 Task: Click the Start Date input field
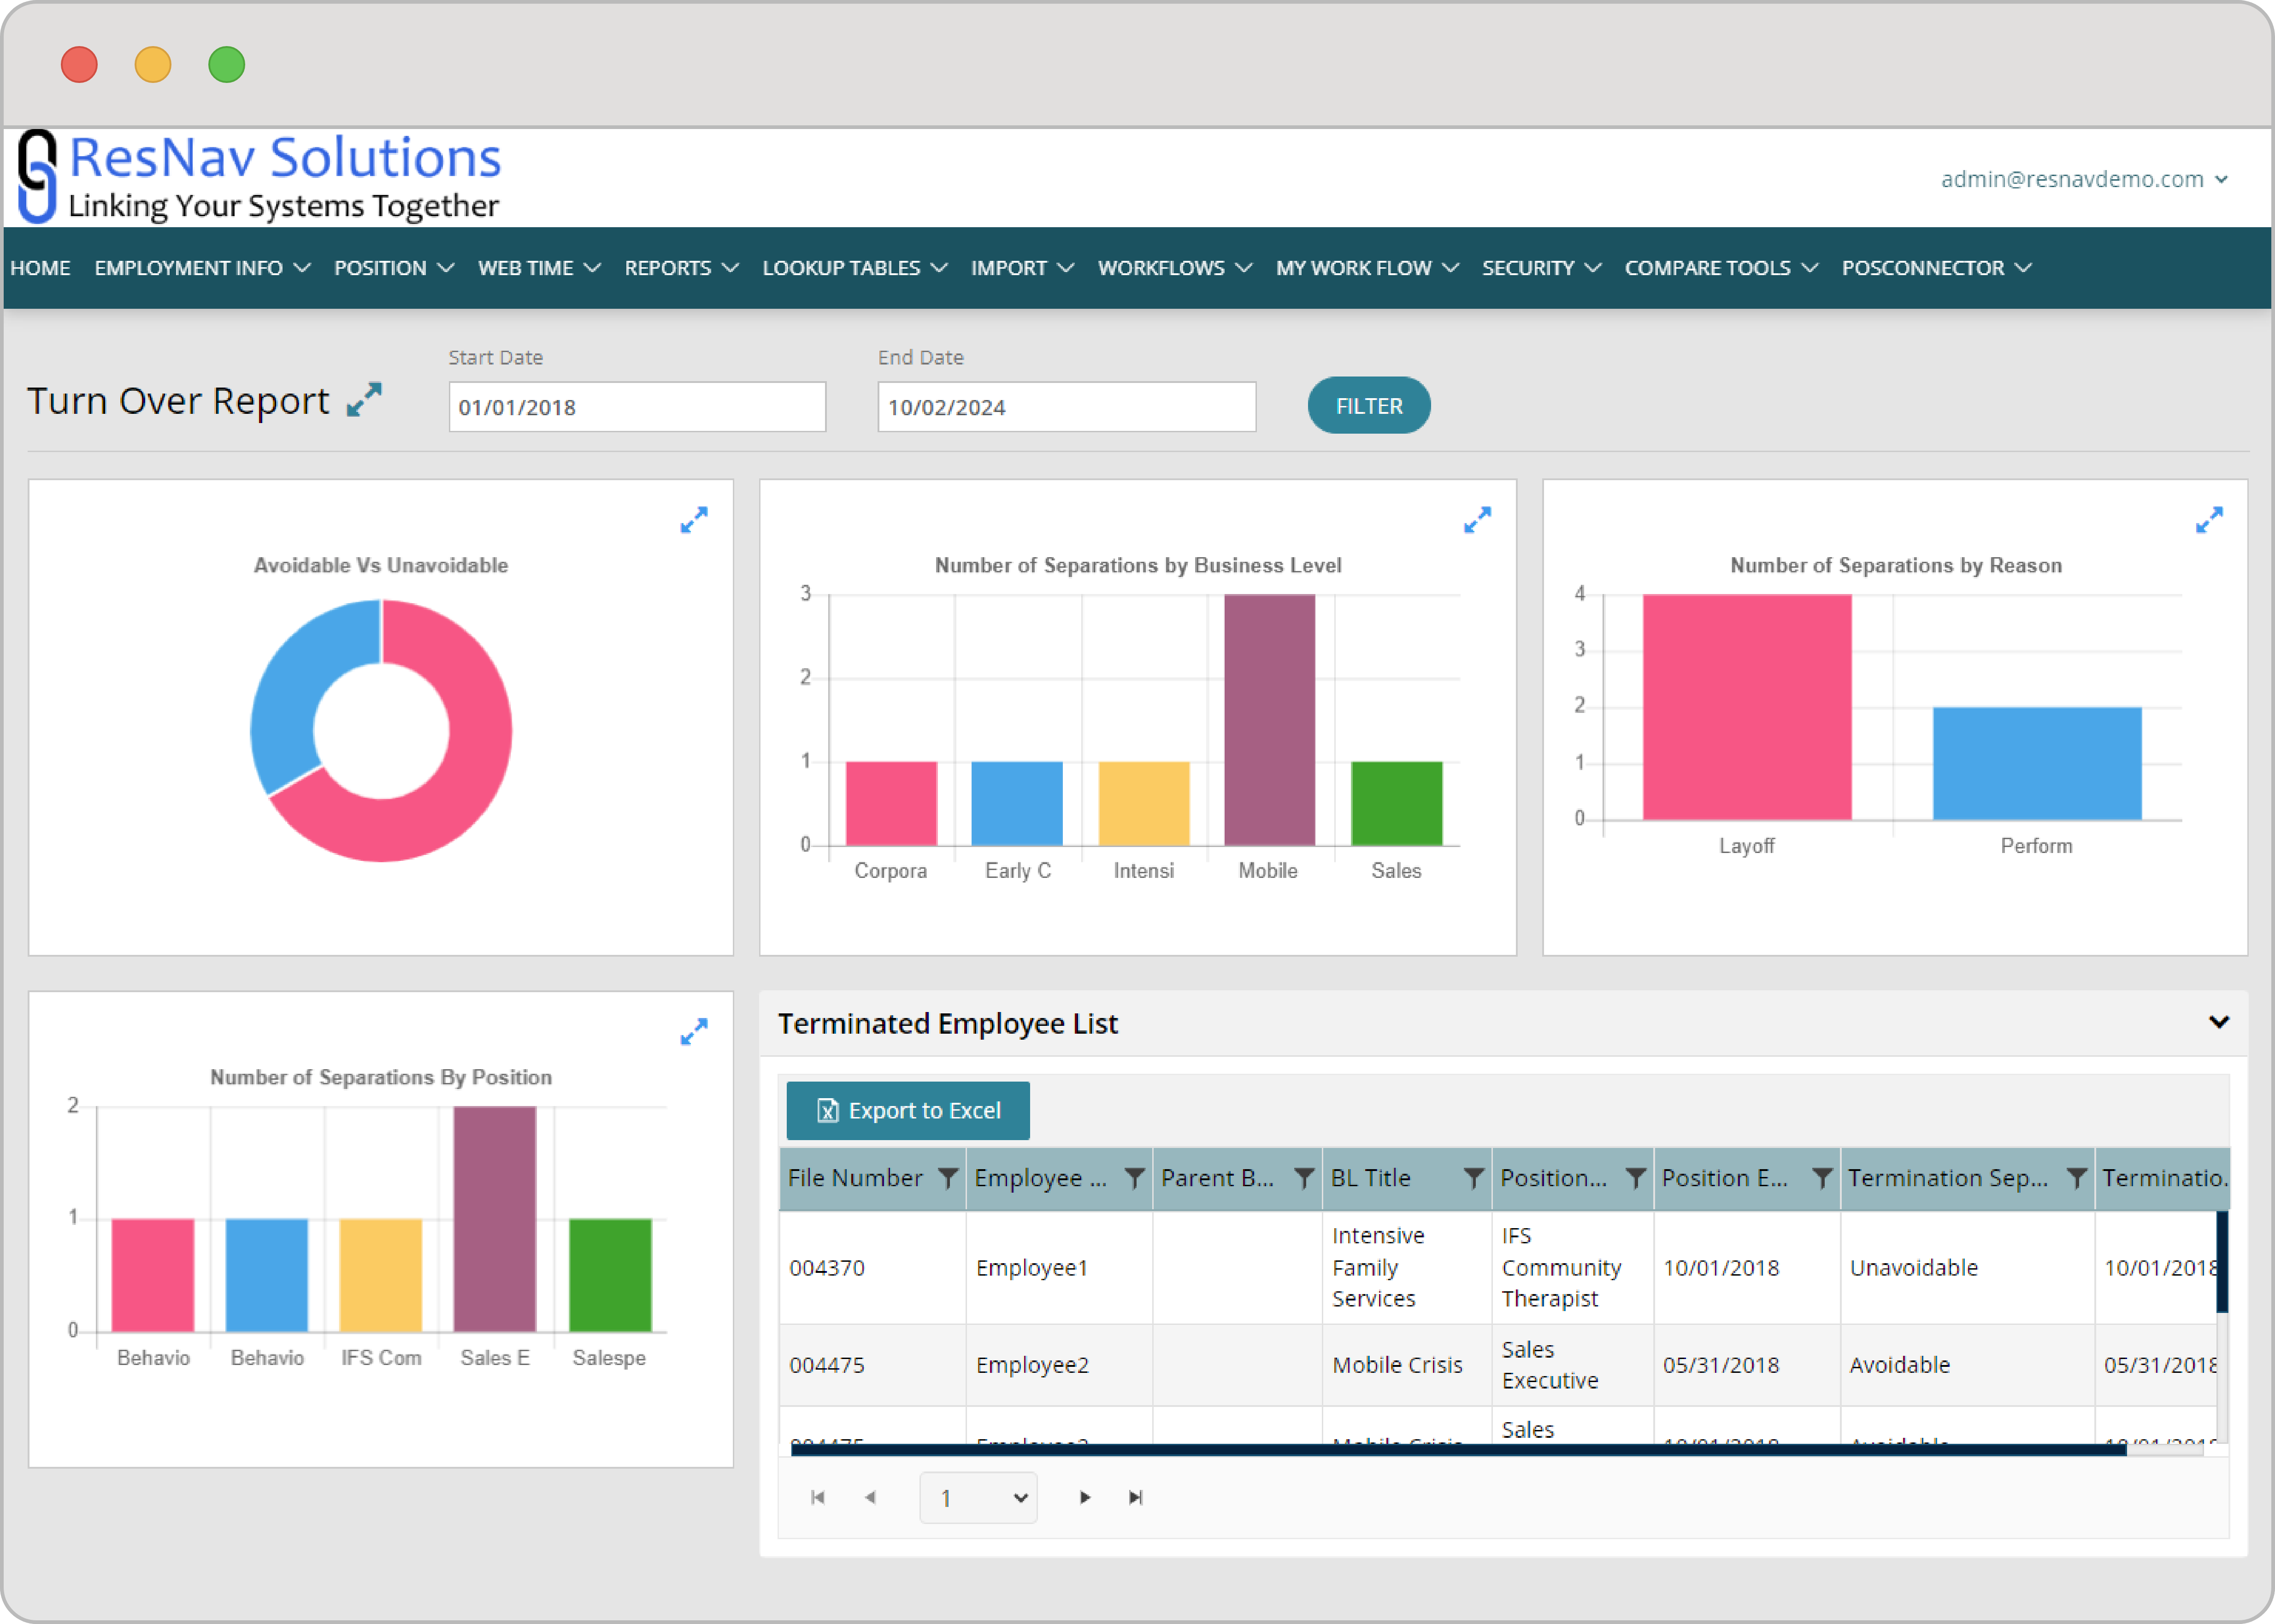(637, 407)
